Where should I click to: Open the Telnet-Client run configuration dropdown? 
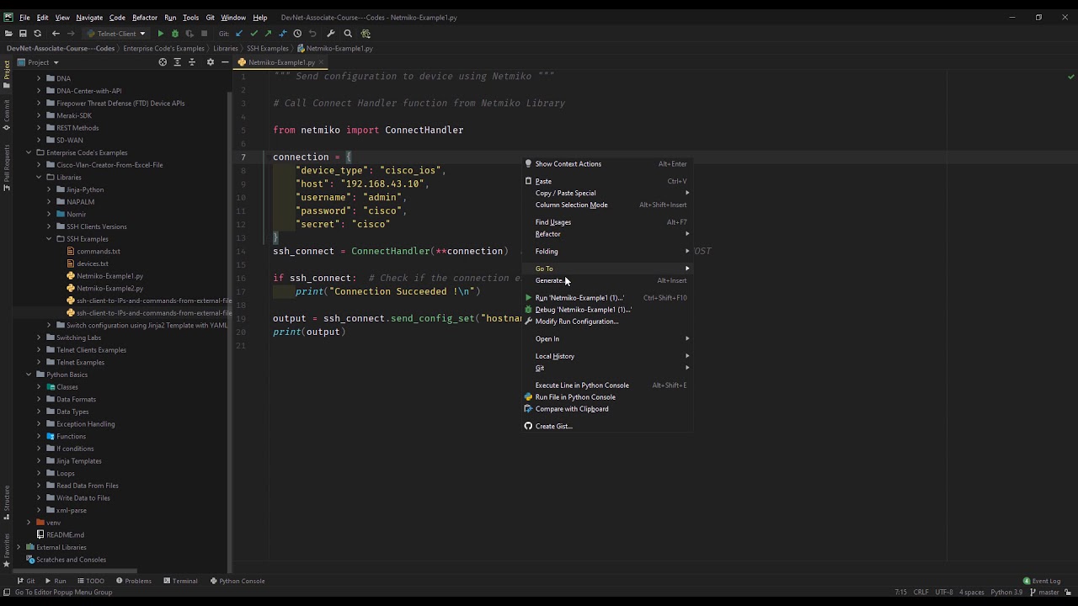click(116, 34)
